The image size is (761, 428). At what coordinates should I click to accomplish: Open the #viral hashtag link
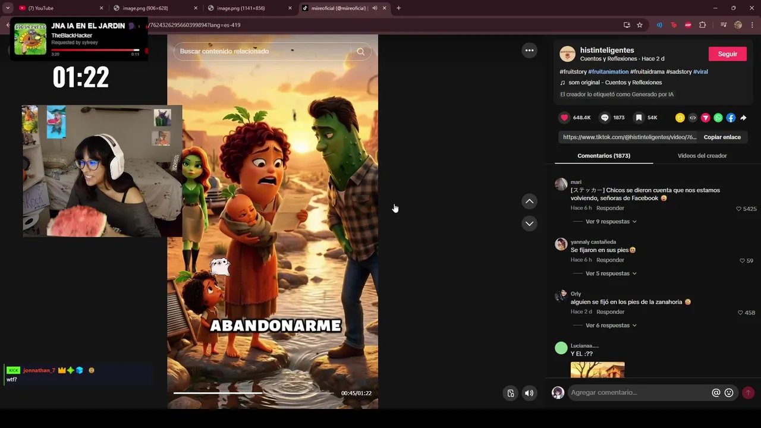point(700,72)
